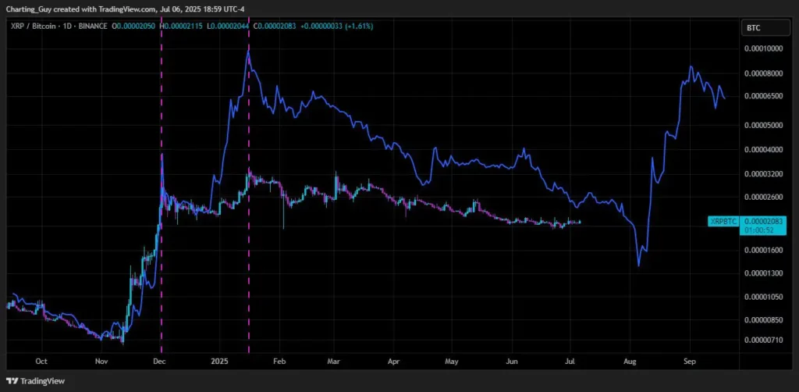The image size is (799, 392).
Task: Click the 0.00005000 price axis label
Action: pos(765,125)
